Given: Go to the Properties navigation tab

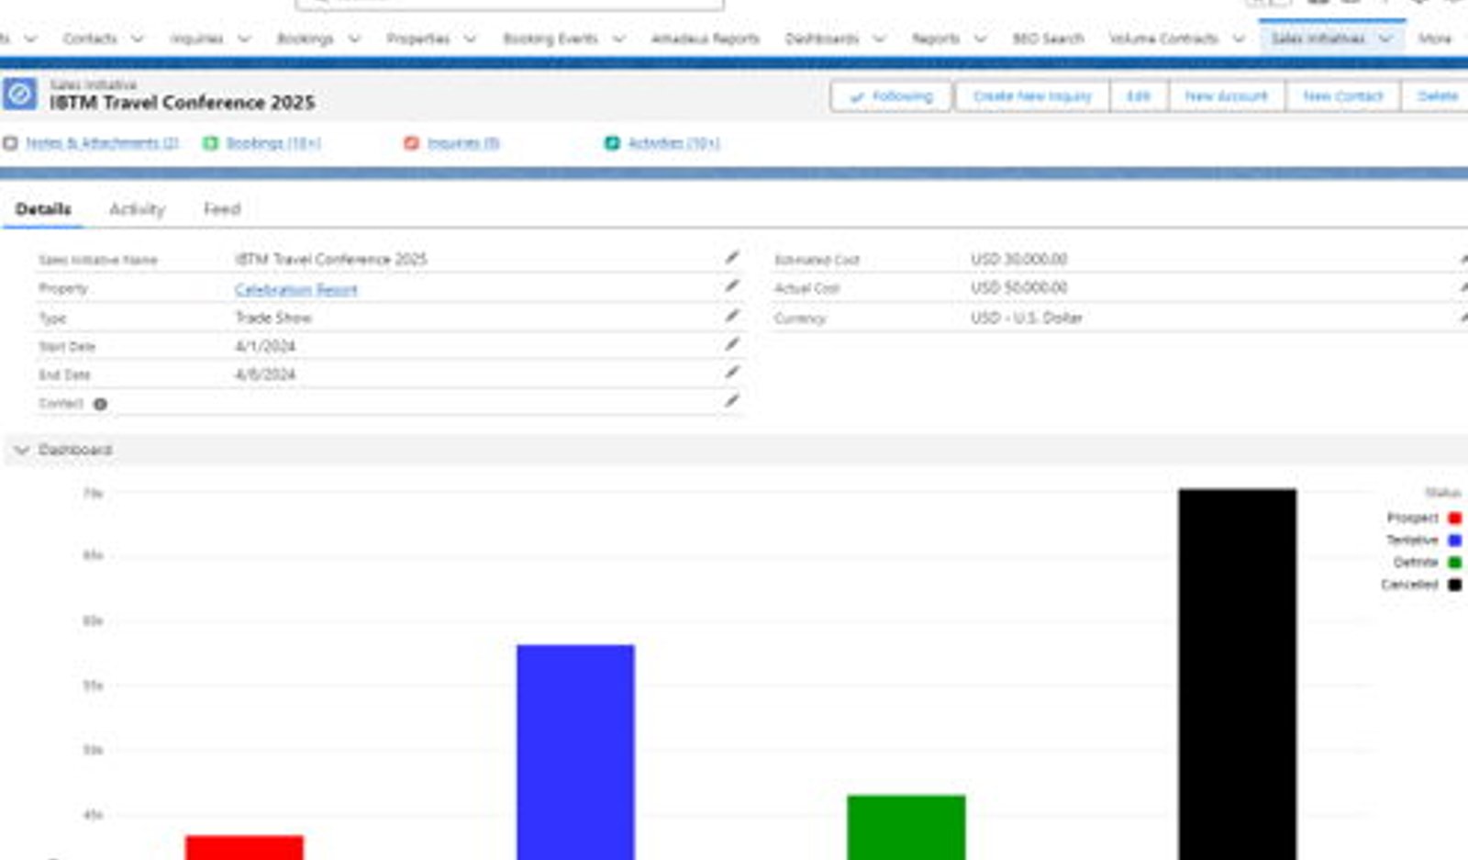Looking at the screenshot, I should pos(418,39).
